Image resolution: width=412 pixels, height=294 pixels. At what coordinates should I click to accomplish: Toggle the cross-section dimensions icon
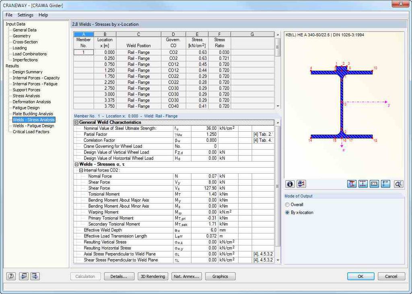[363, 184]
